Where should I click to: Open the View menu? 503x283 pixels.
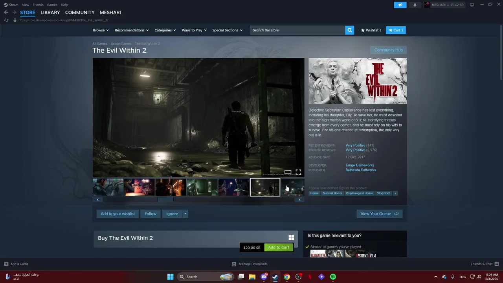[x=26, y=5]
